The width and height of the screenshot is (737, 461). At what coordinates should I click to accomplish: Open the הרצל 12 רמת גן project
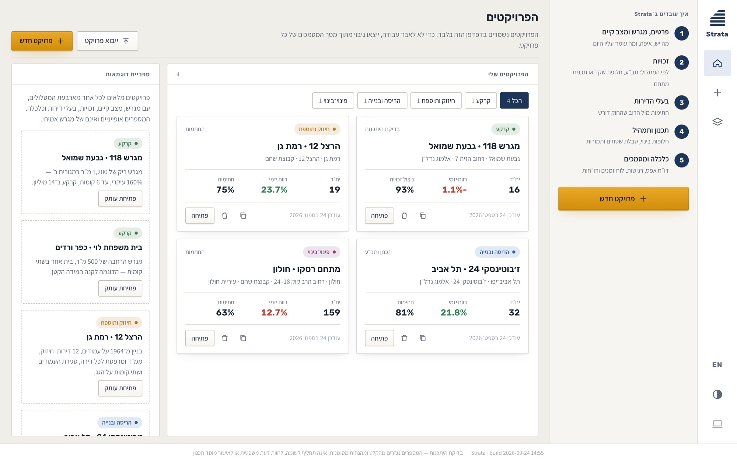[200, 216]
